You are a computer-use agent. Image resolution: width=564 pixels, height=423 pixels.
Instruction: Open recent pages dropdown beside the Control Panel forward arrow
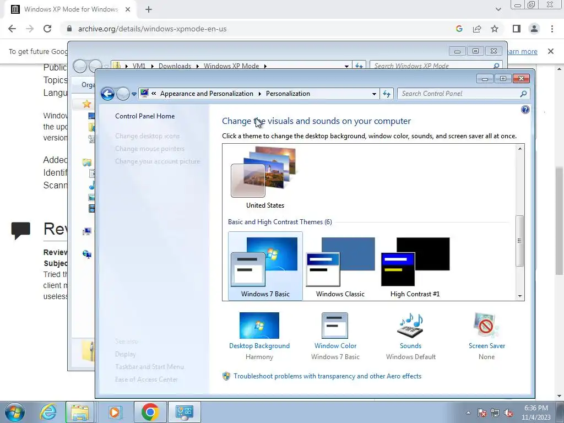click(x=134, y=94)
